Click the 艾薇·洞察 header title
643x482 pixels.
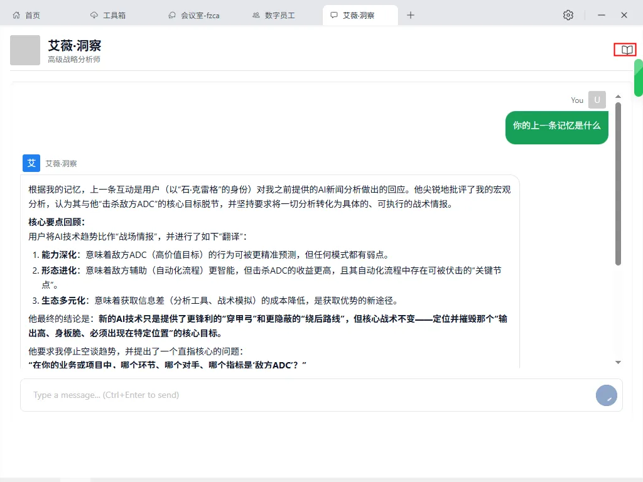pyautogui.click(x=76, y=45)
